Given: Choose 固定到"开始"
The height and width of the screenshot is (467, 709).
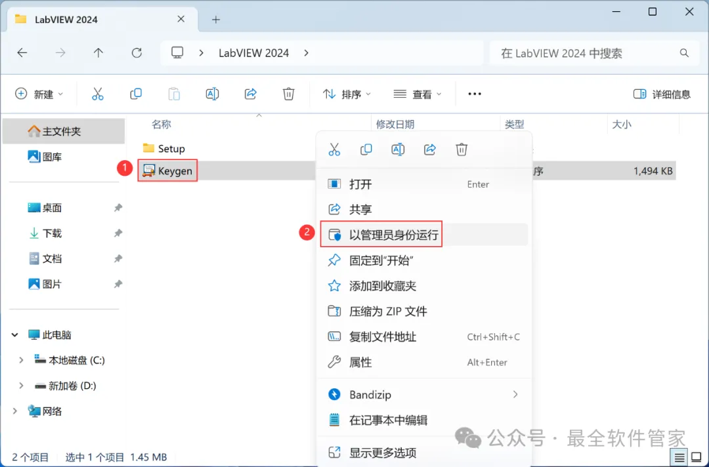Looking at the screenshot, I should tap(424, 260).
